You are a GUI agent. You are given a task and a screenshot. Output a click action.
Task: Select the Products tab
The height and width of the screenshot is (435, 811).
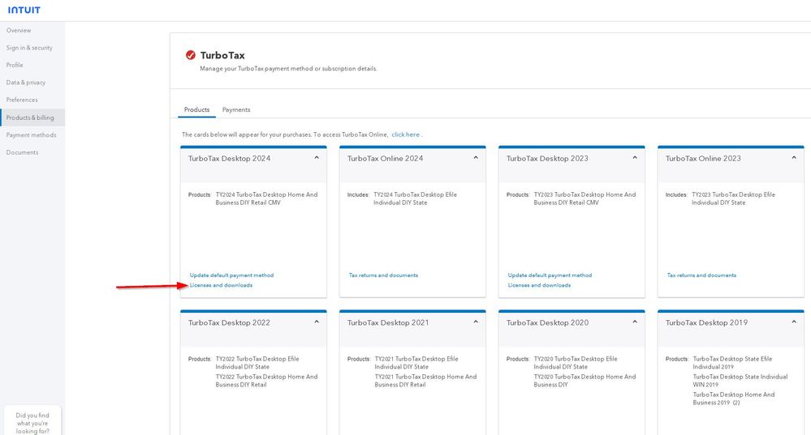tap(196, 109)
